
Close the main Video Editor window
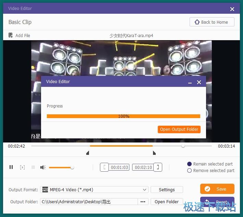pyautogui.click(x=232, y=9)
